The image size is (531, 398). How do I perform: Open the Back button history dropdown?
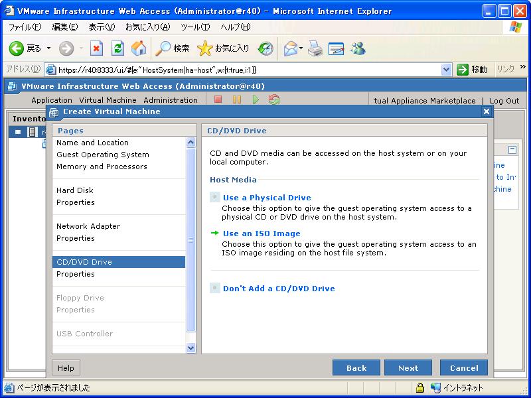[48, 48]
